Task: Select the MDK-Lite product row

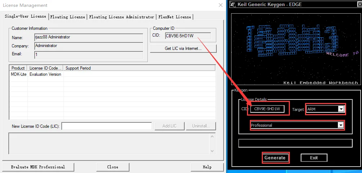Action: (x=112, y=74)
